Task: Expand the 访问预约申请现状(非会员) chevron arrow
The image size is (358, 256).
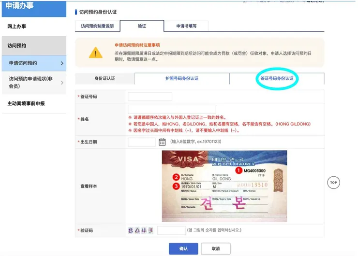Action: tap(62, 83)
